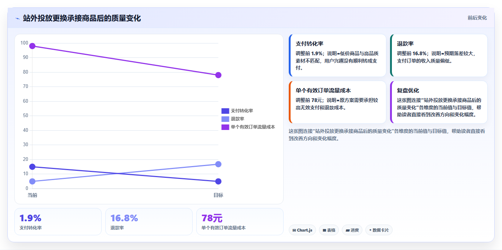Select the 退款率 detail card

(439, 56)
